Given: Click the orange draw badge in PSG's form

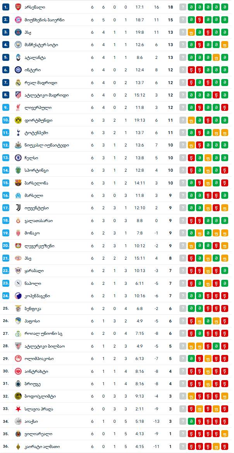Looking at the screenshot, I should [191, 32].
